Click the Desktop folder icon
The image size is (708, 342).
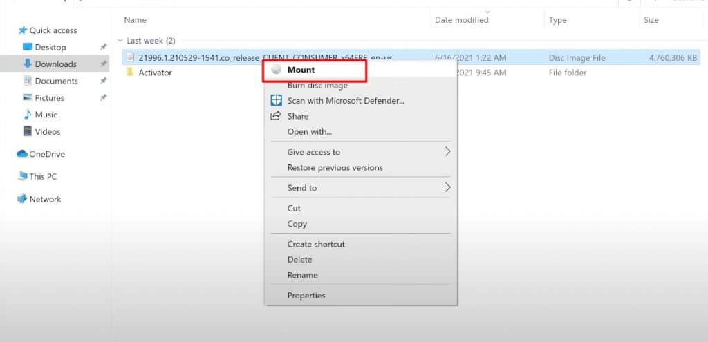pos(28,46)
